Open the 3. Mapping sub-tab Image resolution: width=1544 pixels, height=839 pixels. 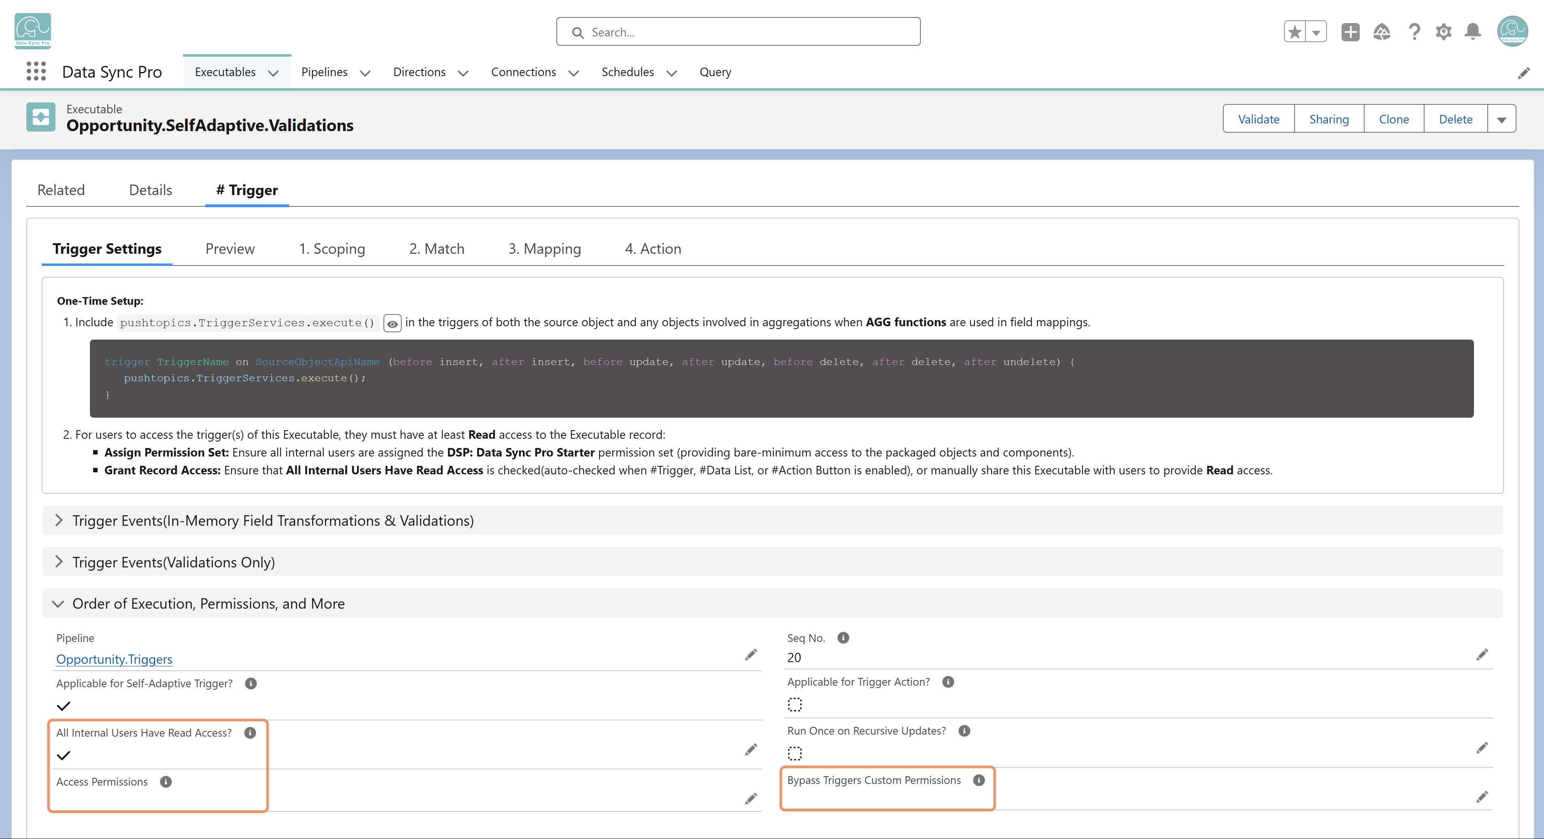click(x=545, y=249)
